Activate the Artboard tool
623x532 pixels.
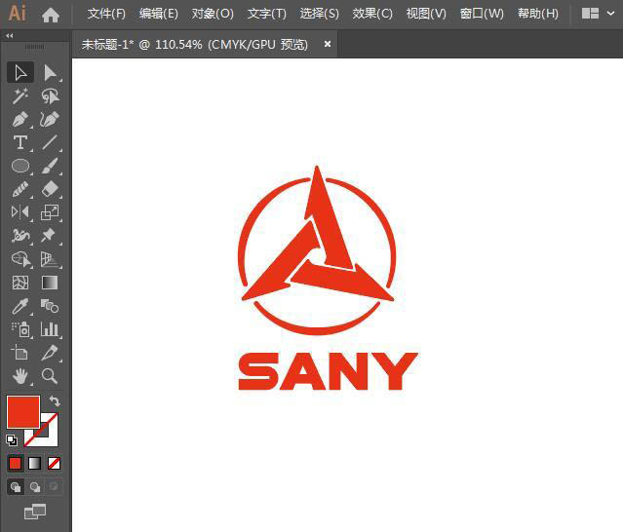coord(20,353)
